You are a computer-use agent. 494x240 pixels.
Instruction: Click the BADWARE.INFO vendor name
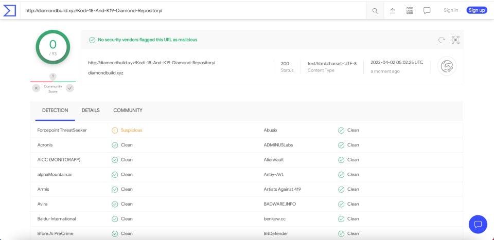pyautogui.click(x=280, y=204)
